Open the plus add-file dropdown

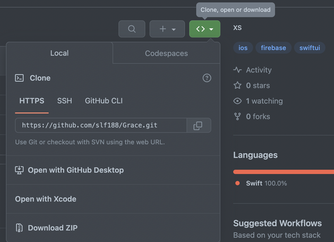click(x=167, y=29)
